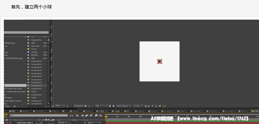The width and height of the screenshot is (259, 124).
Task: Toggle the frame blending enable icon
Action: click(x=87, y=116)
